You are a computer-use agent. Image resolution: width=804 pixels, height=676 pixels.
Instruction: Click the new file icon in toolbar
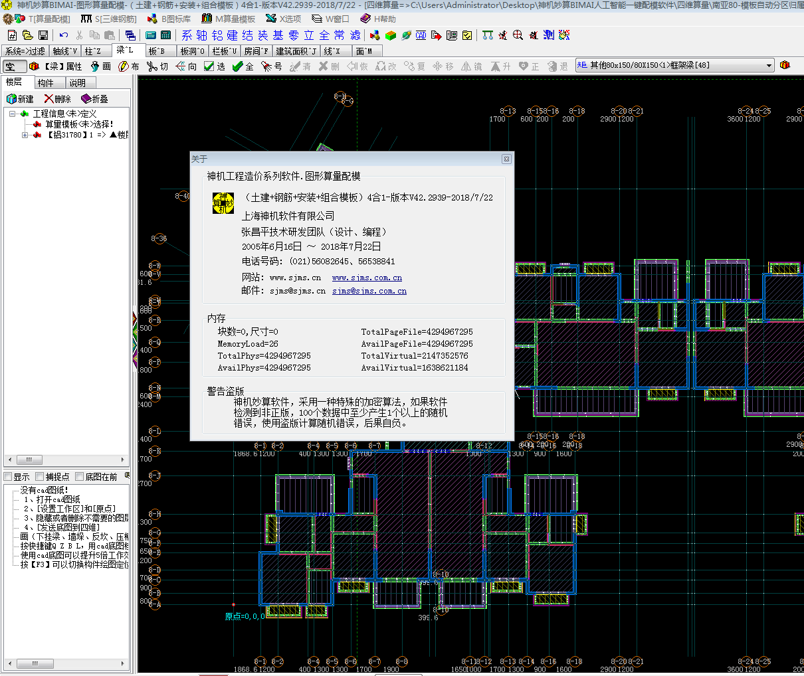[x=12, y=35]
